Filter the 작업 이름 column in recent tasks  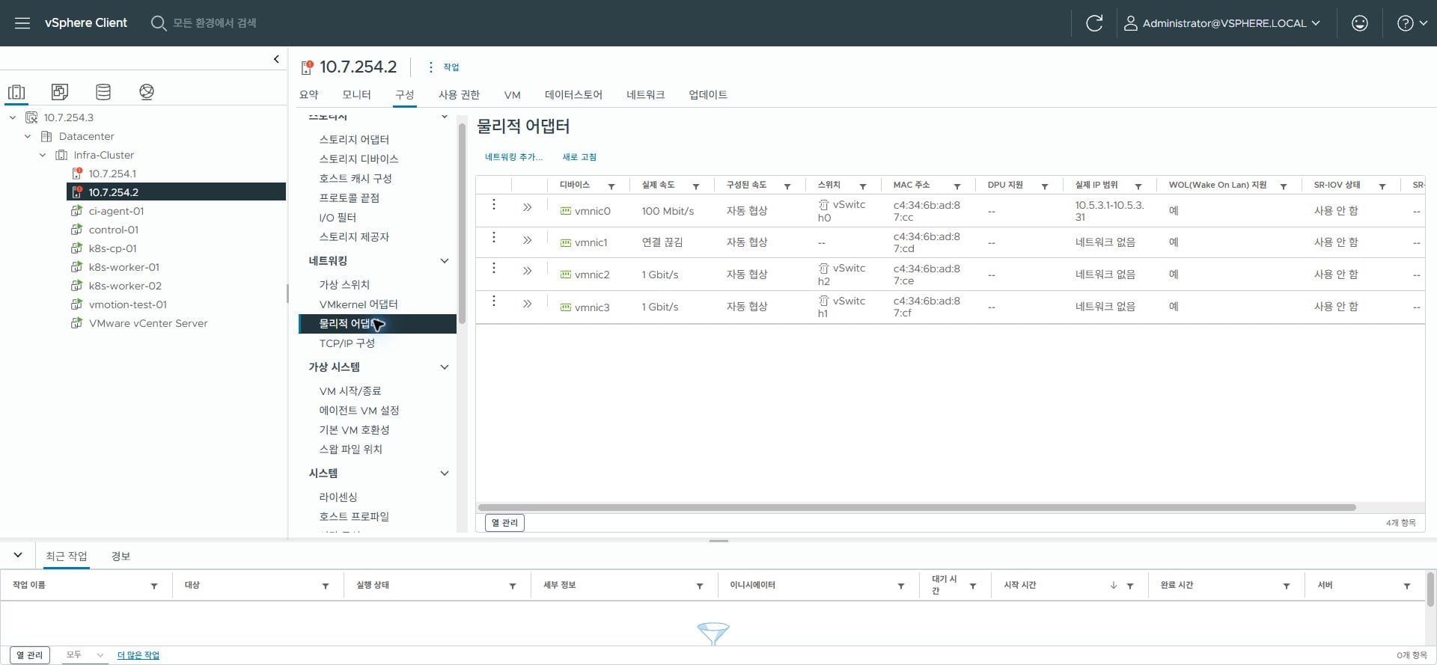click(x=154, y=586)
